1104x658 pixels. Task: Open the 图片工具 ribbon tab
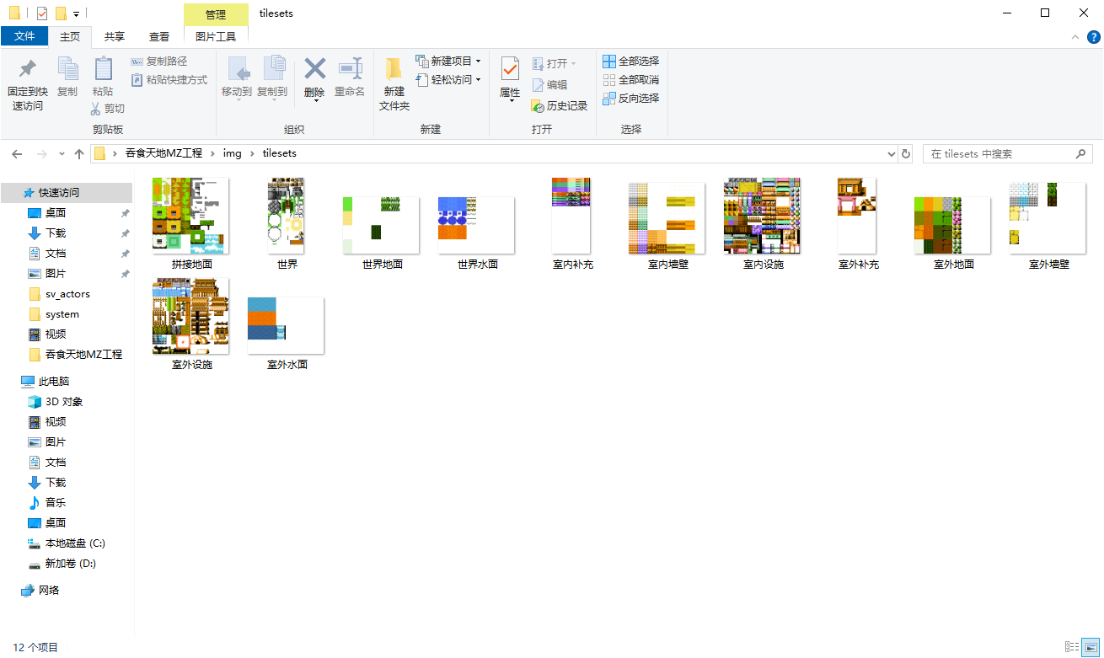click(x=216, y=36)
